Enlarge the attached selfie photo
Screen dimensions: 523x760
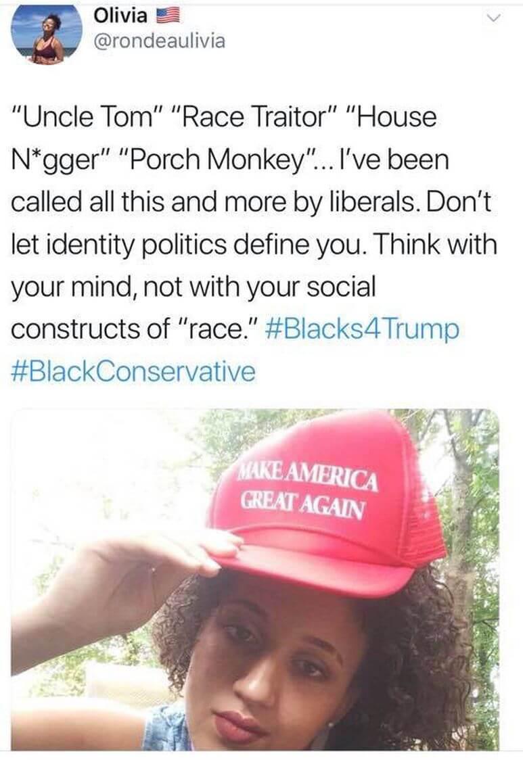click(x=255, y=579)
